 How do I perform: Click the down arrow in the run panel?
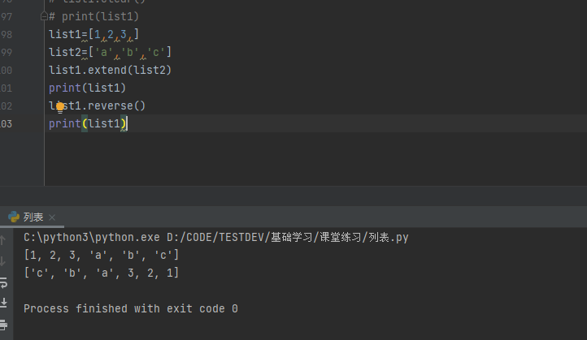(4, 260)
